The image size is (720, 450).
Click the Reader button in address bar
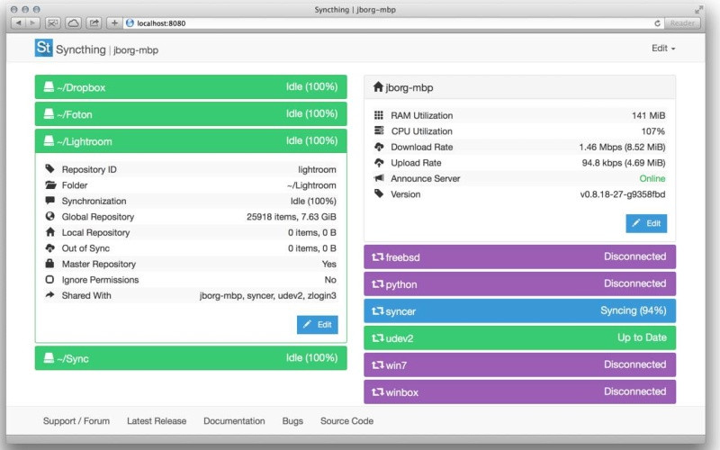682,23
